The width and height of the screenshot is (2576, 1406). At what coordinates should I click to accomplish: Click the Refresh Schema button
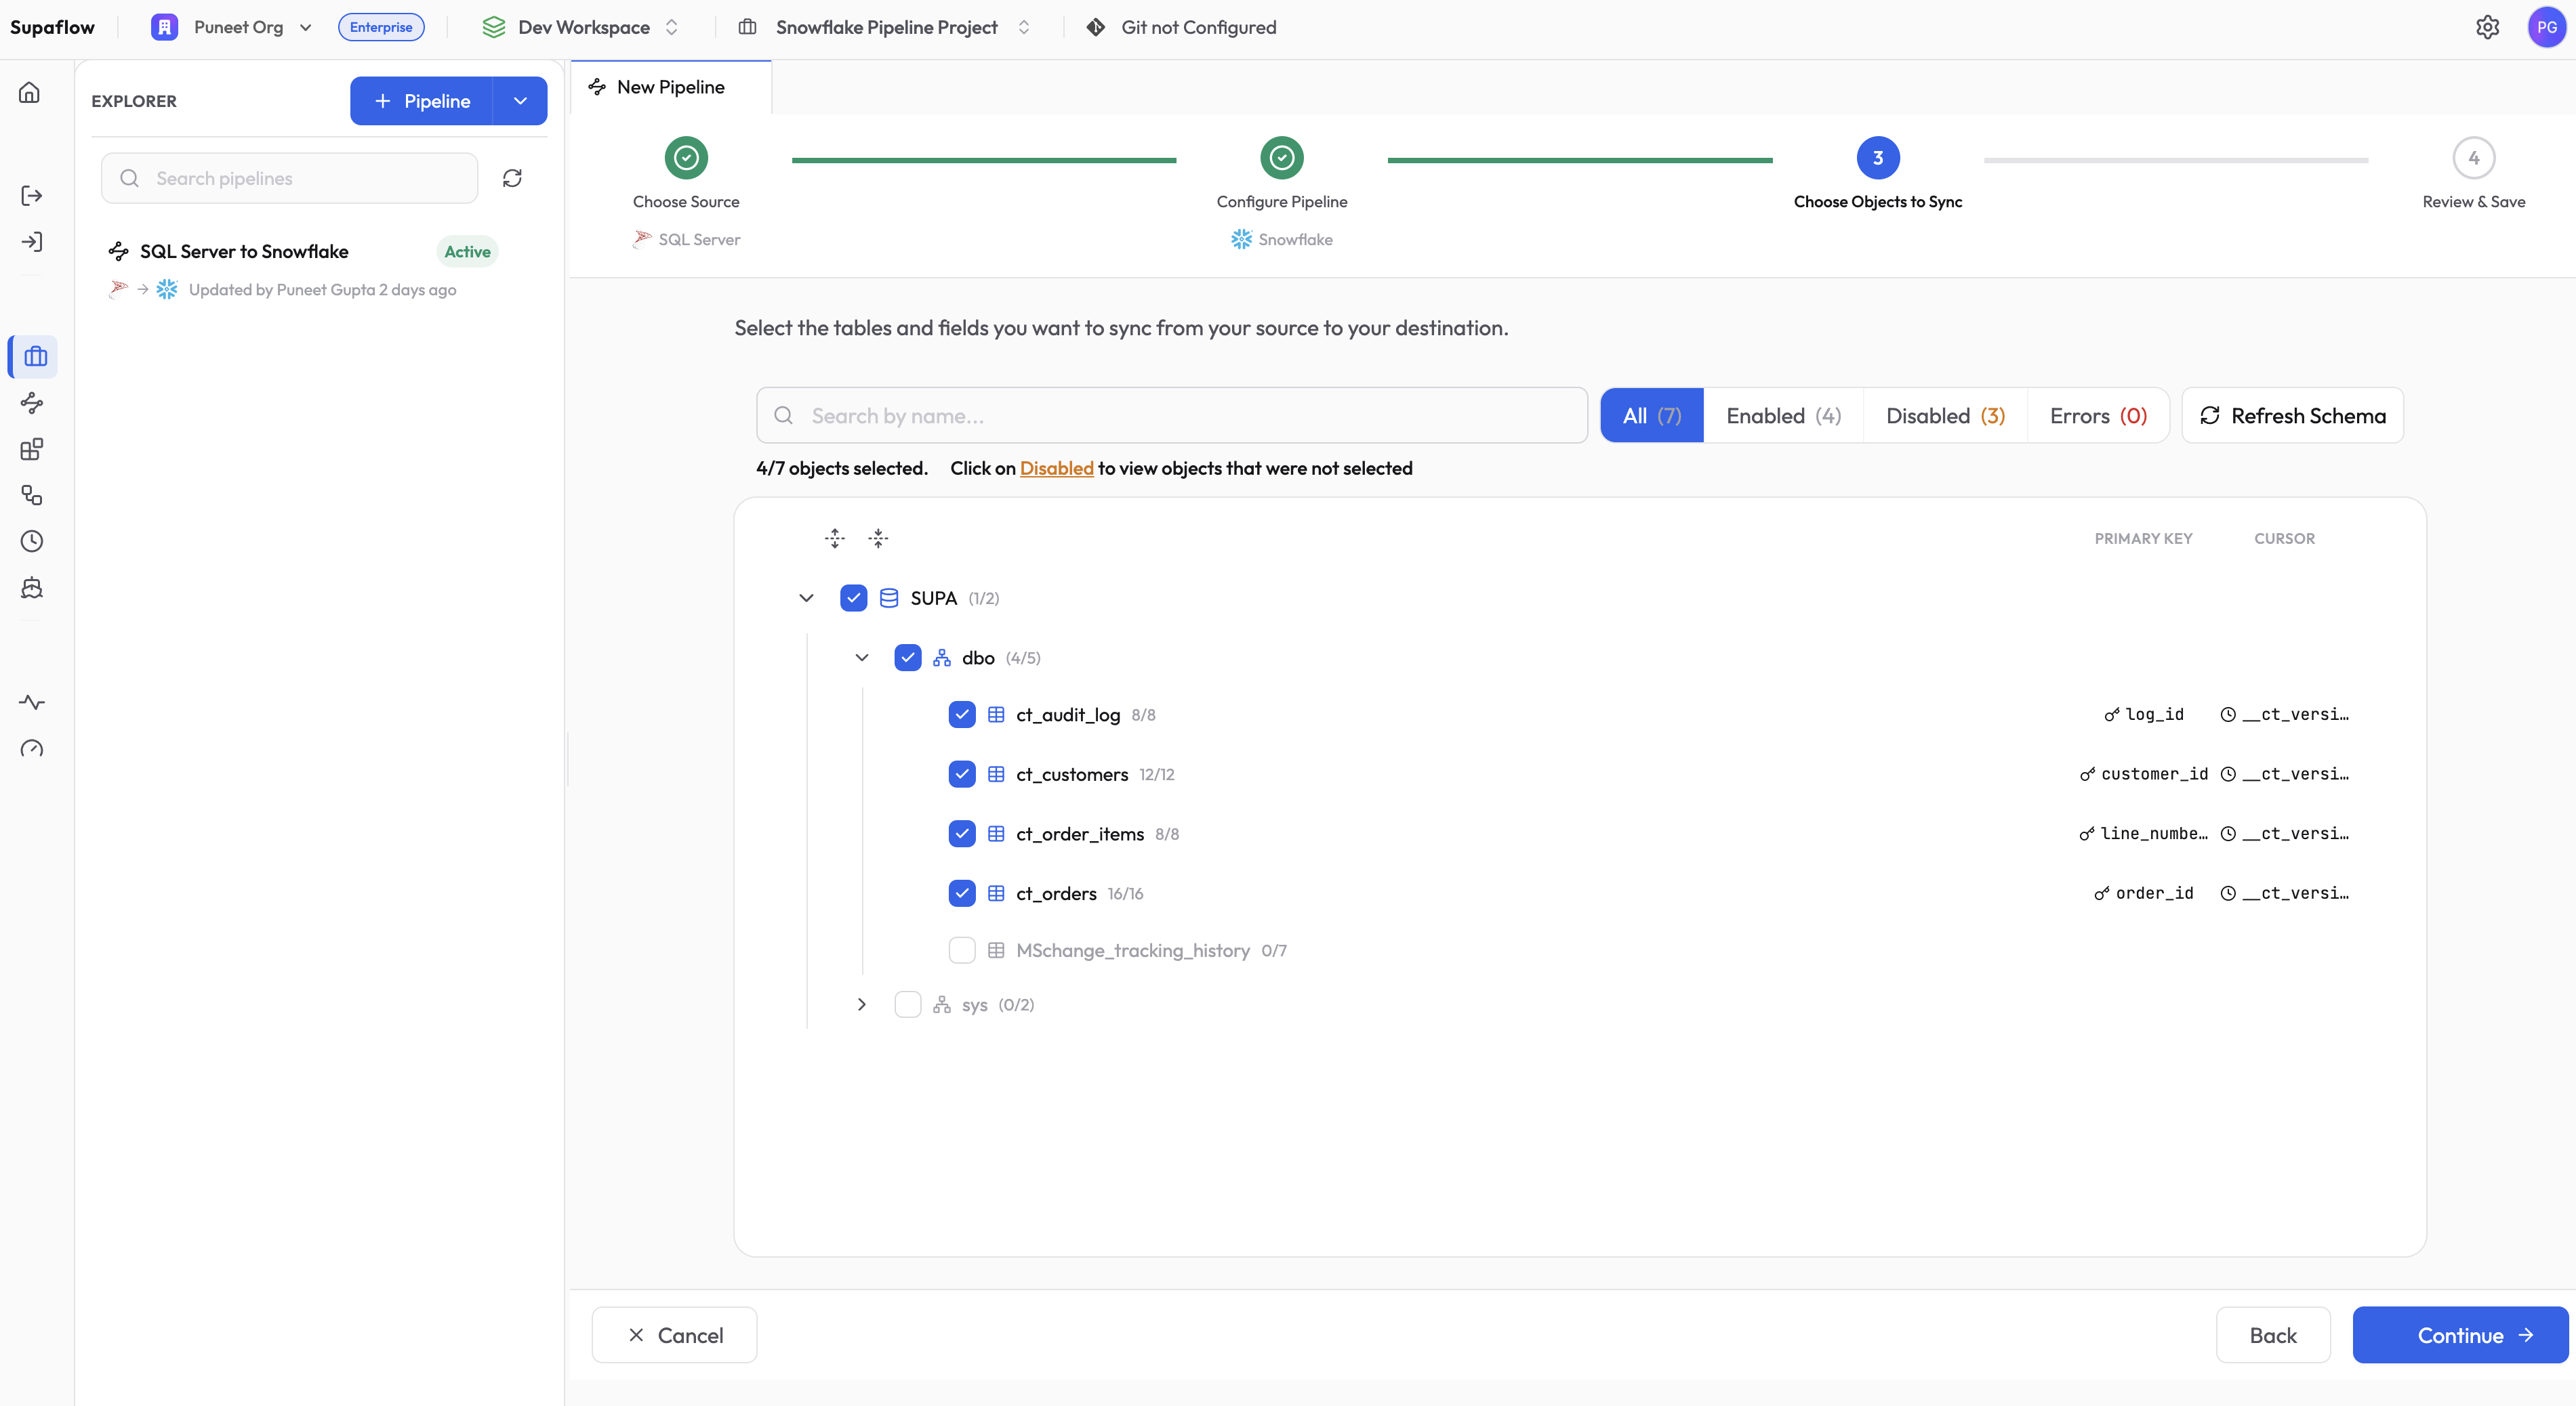point(2292,414)
